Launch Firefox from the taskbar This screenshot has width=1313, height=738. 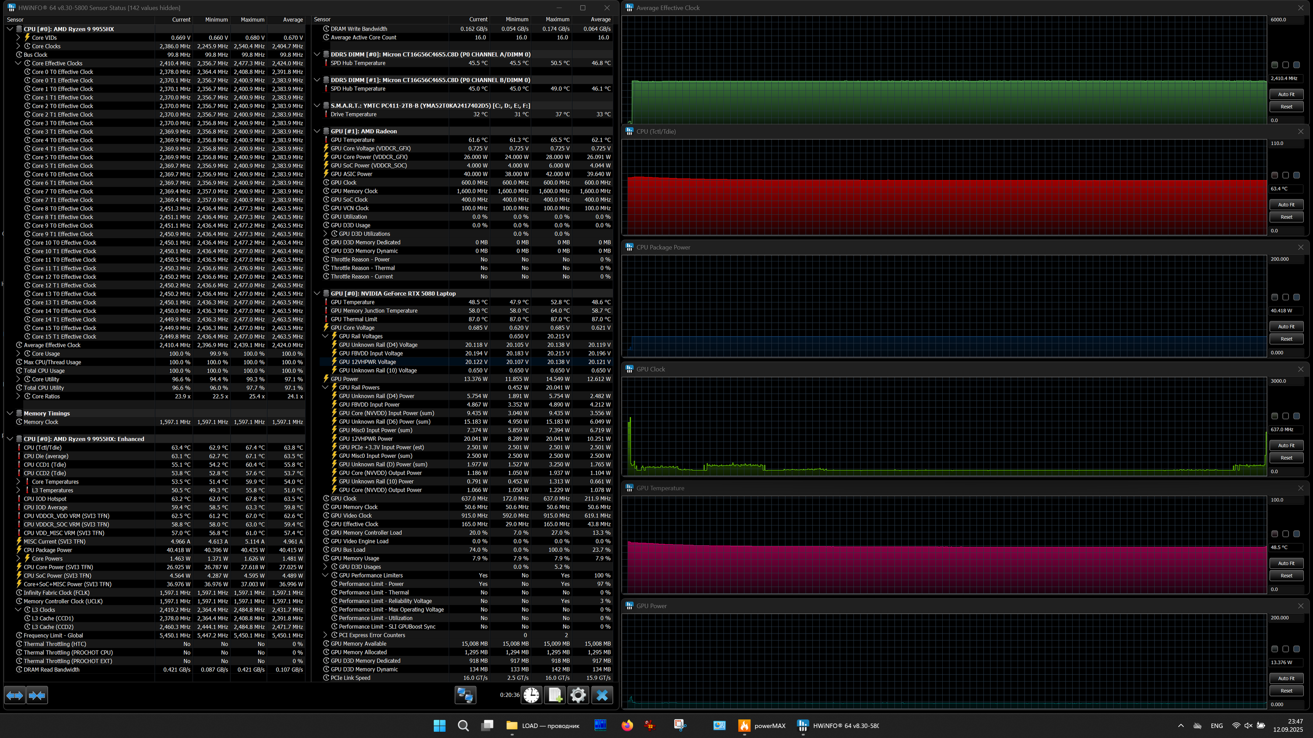[x=627, y=726]
